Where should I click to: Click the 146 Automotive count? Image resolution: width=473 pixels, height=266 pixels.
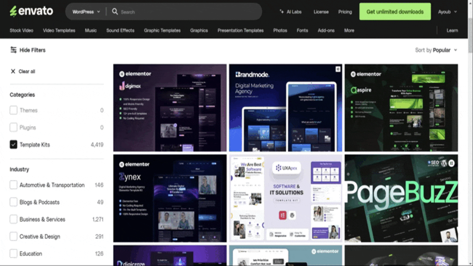click(99, 185)
